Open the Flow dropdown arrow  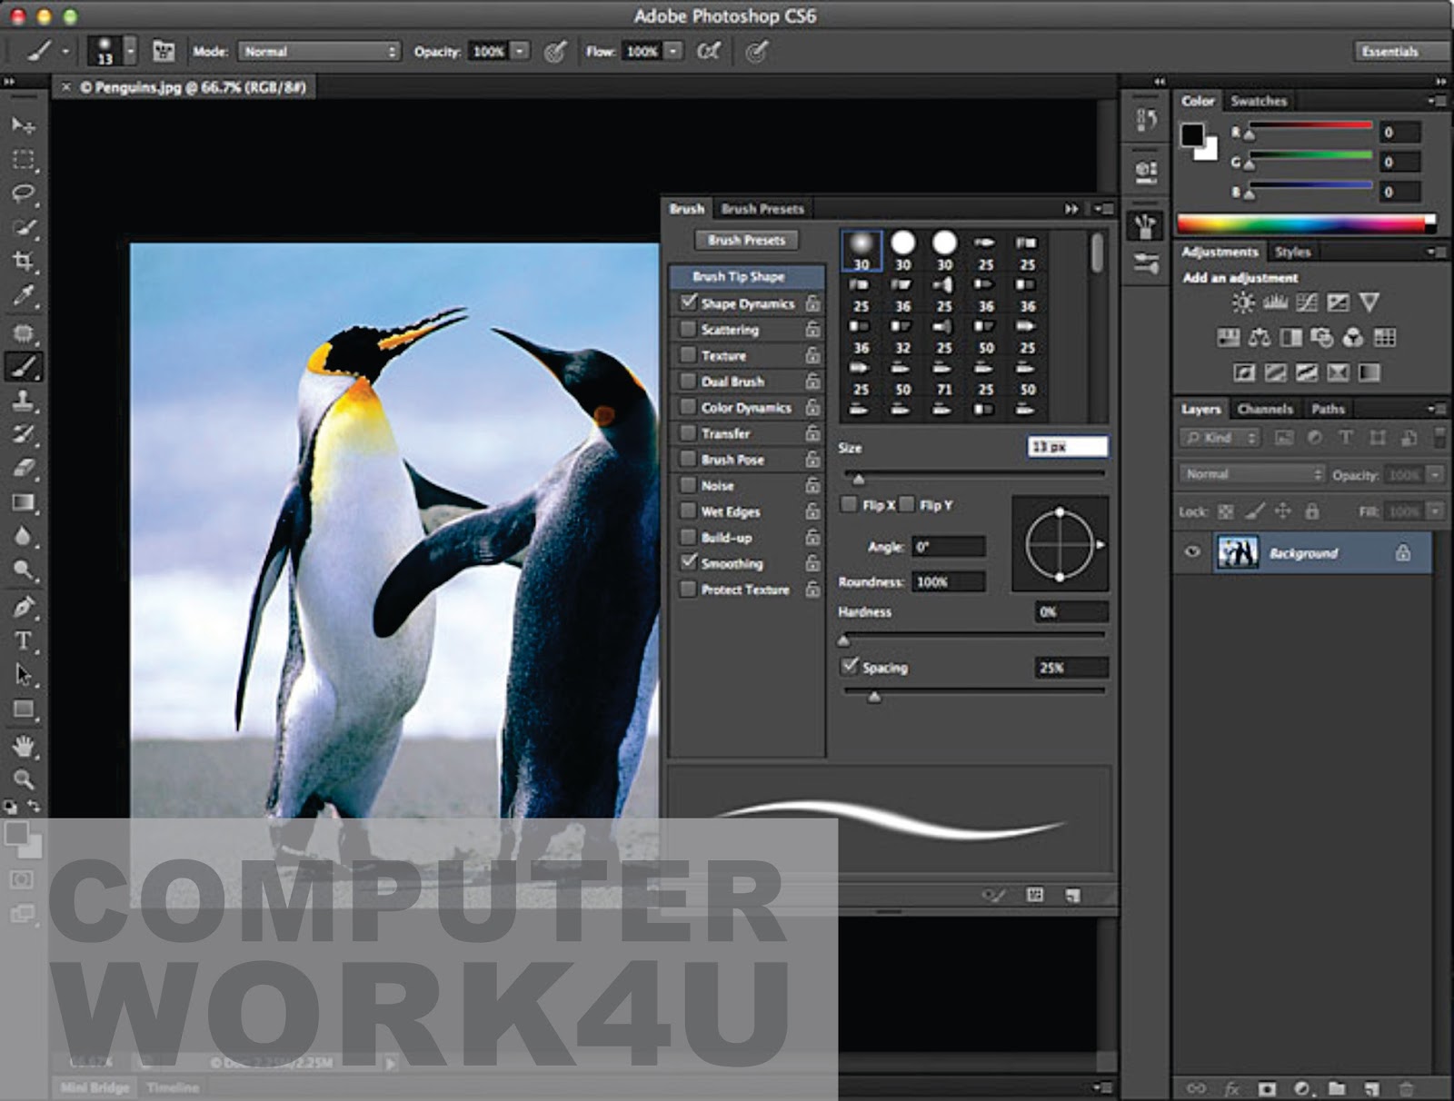tap(673, 52)
